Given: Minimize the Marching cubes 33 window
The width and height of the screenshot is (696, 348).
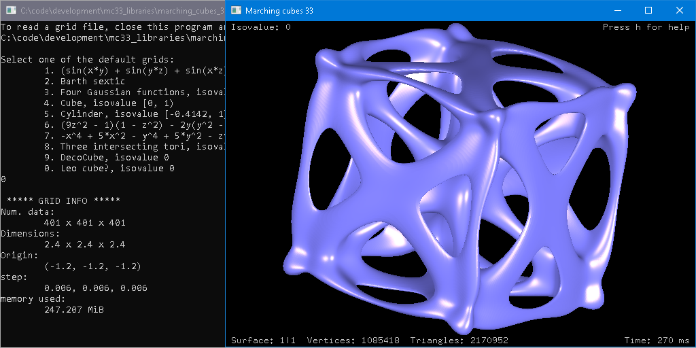Looking at the screenshot, I should click(617, 10).
